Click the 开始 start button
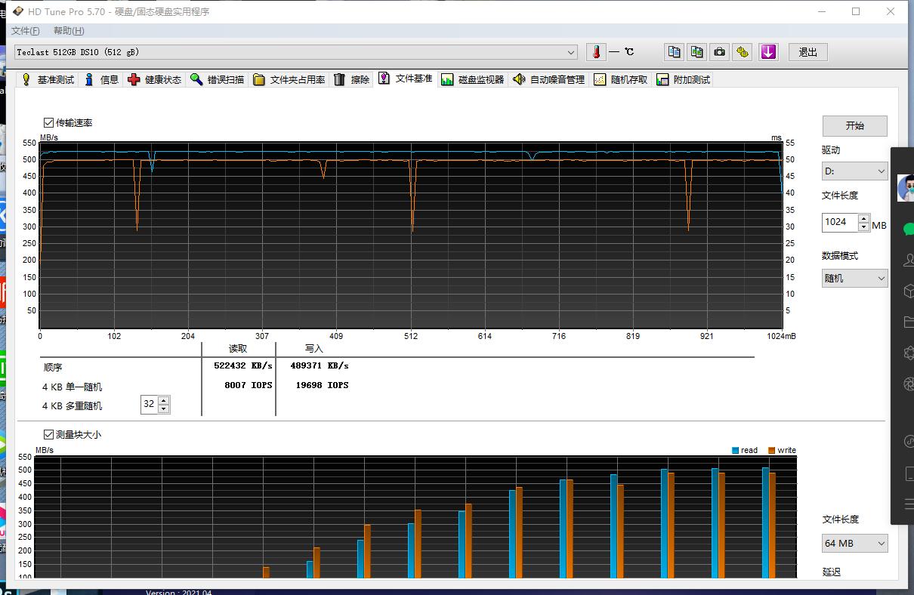This screenshot has width=914, height=595. [x=854, y=125]
